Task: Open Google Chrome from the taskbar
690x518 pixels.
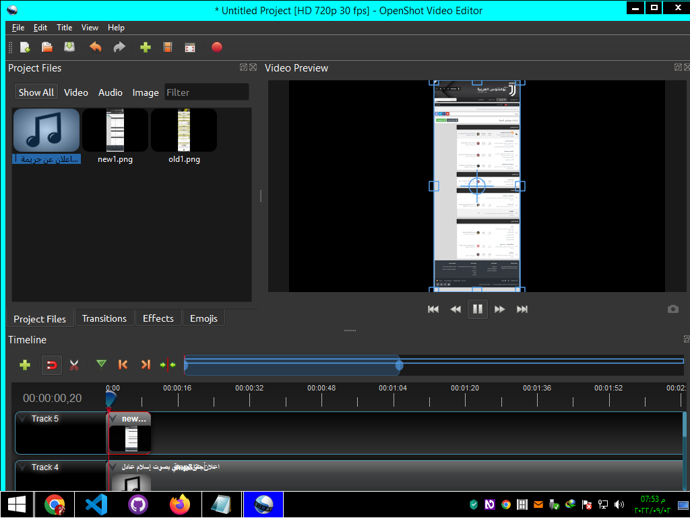Action: [x=55, y=505]
